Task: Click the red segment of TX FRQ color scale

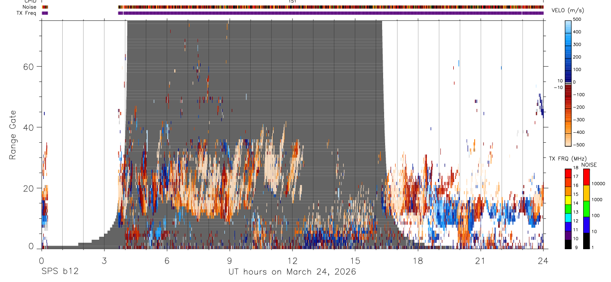Action: 568,173
